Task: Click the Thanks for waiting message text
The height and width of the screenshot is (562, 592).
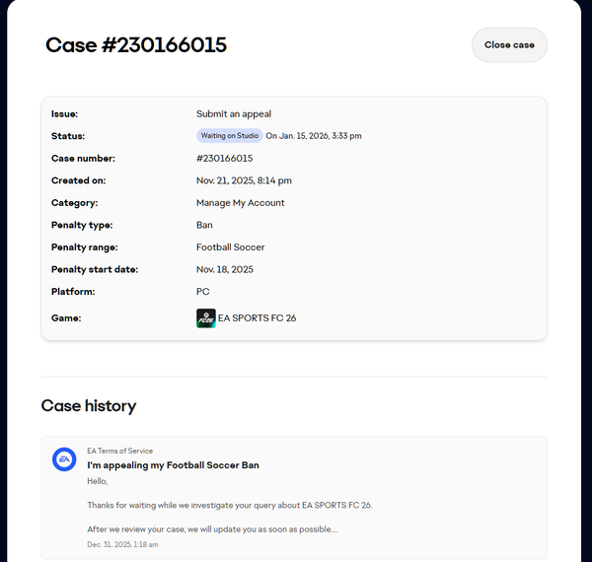Action: click(x=229, y=505)
